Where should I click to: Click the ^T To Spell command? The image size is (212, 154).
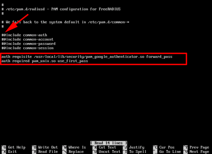pos(135,151)
